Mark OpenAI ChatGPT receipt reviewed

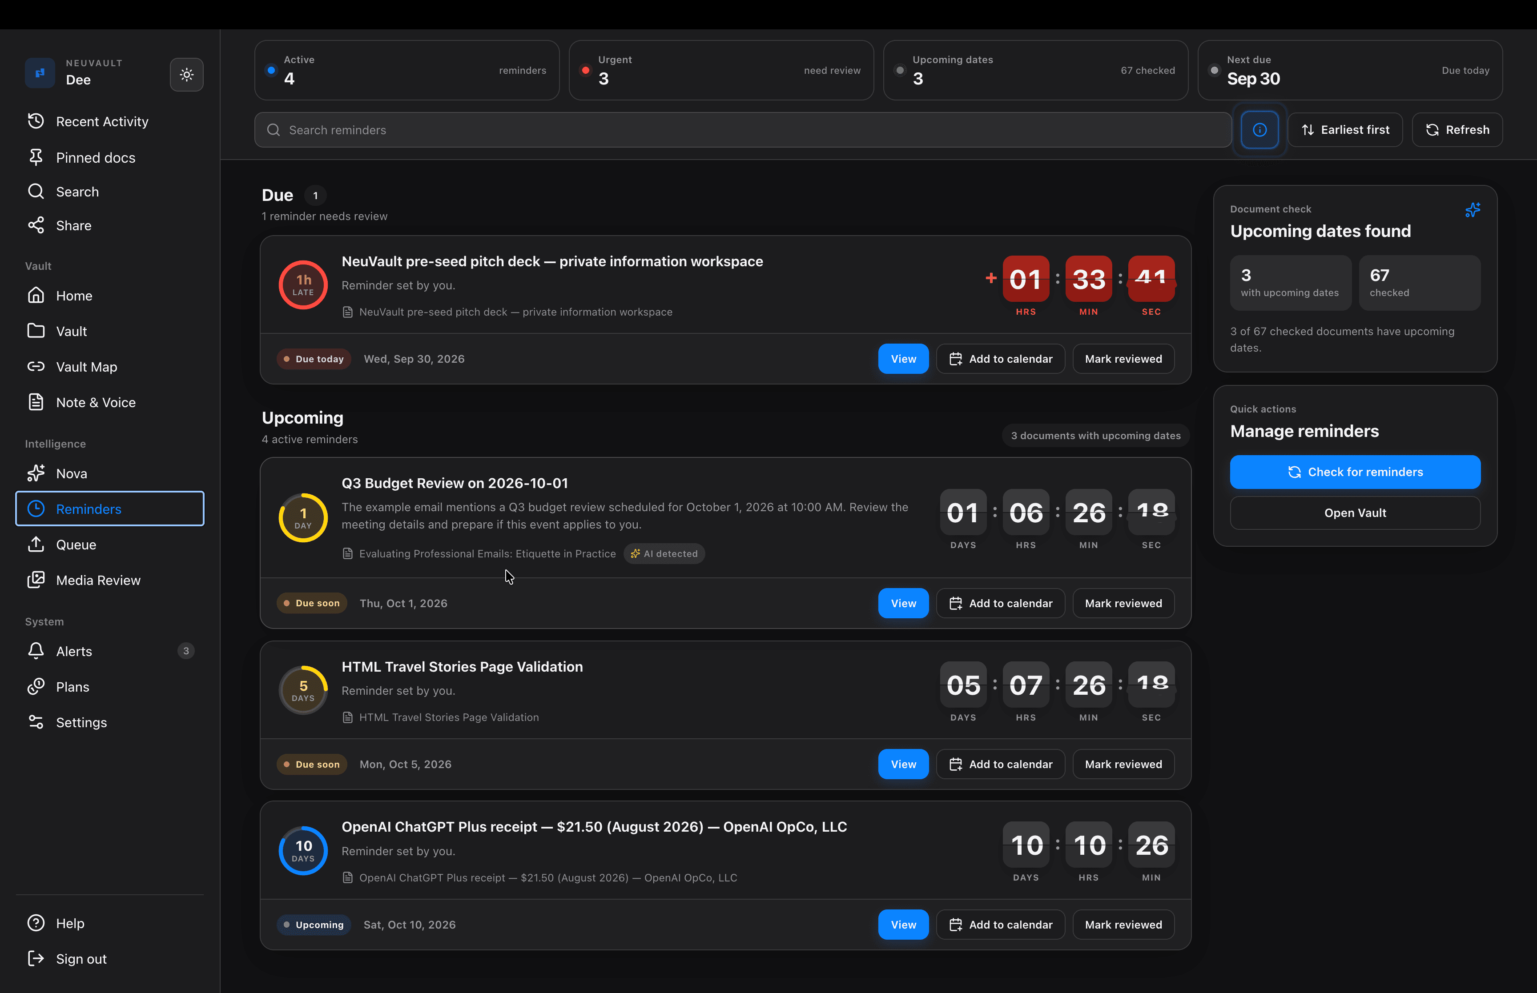click(x=1123, y=925)
